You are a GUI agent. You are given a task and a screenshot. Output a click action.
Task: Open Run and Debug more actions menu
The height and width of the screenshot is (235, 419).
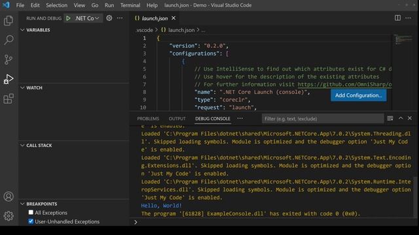pyautogui.click(x=120, y=18)
